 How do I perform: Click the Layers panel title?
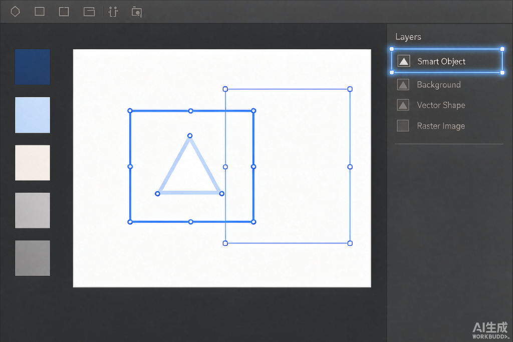tap(408, 37)
